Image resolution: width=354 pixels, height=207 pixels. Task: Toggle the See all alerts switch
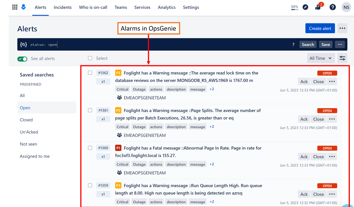pos(22,59)
